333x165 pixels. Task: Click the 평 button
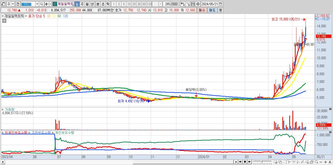coord(220,10)
